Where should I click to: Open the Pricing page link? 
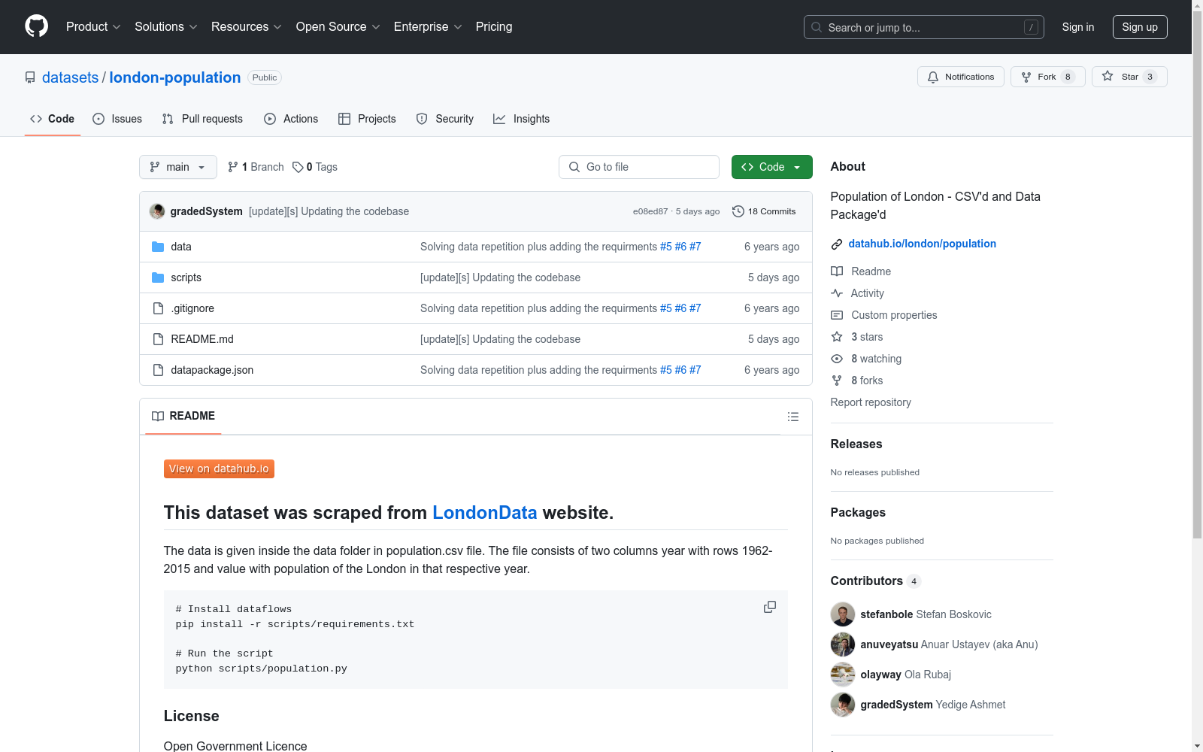click(494, 27)
